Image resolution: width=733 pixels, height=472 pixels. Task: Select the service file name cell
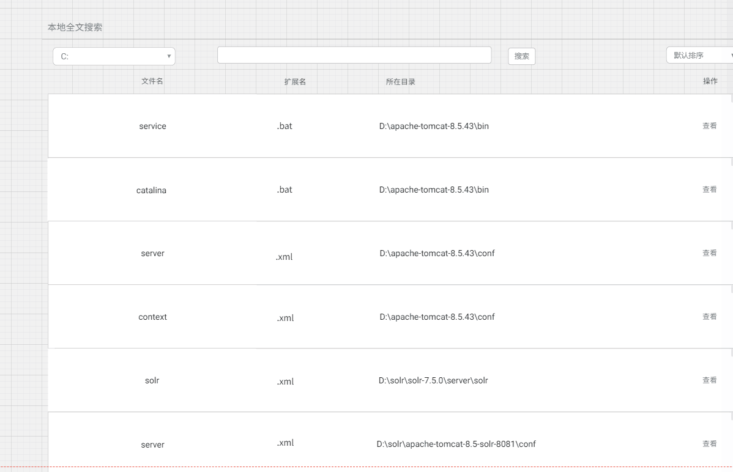(x=152, y=127)
